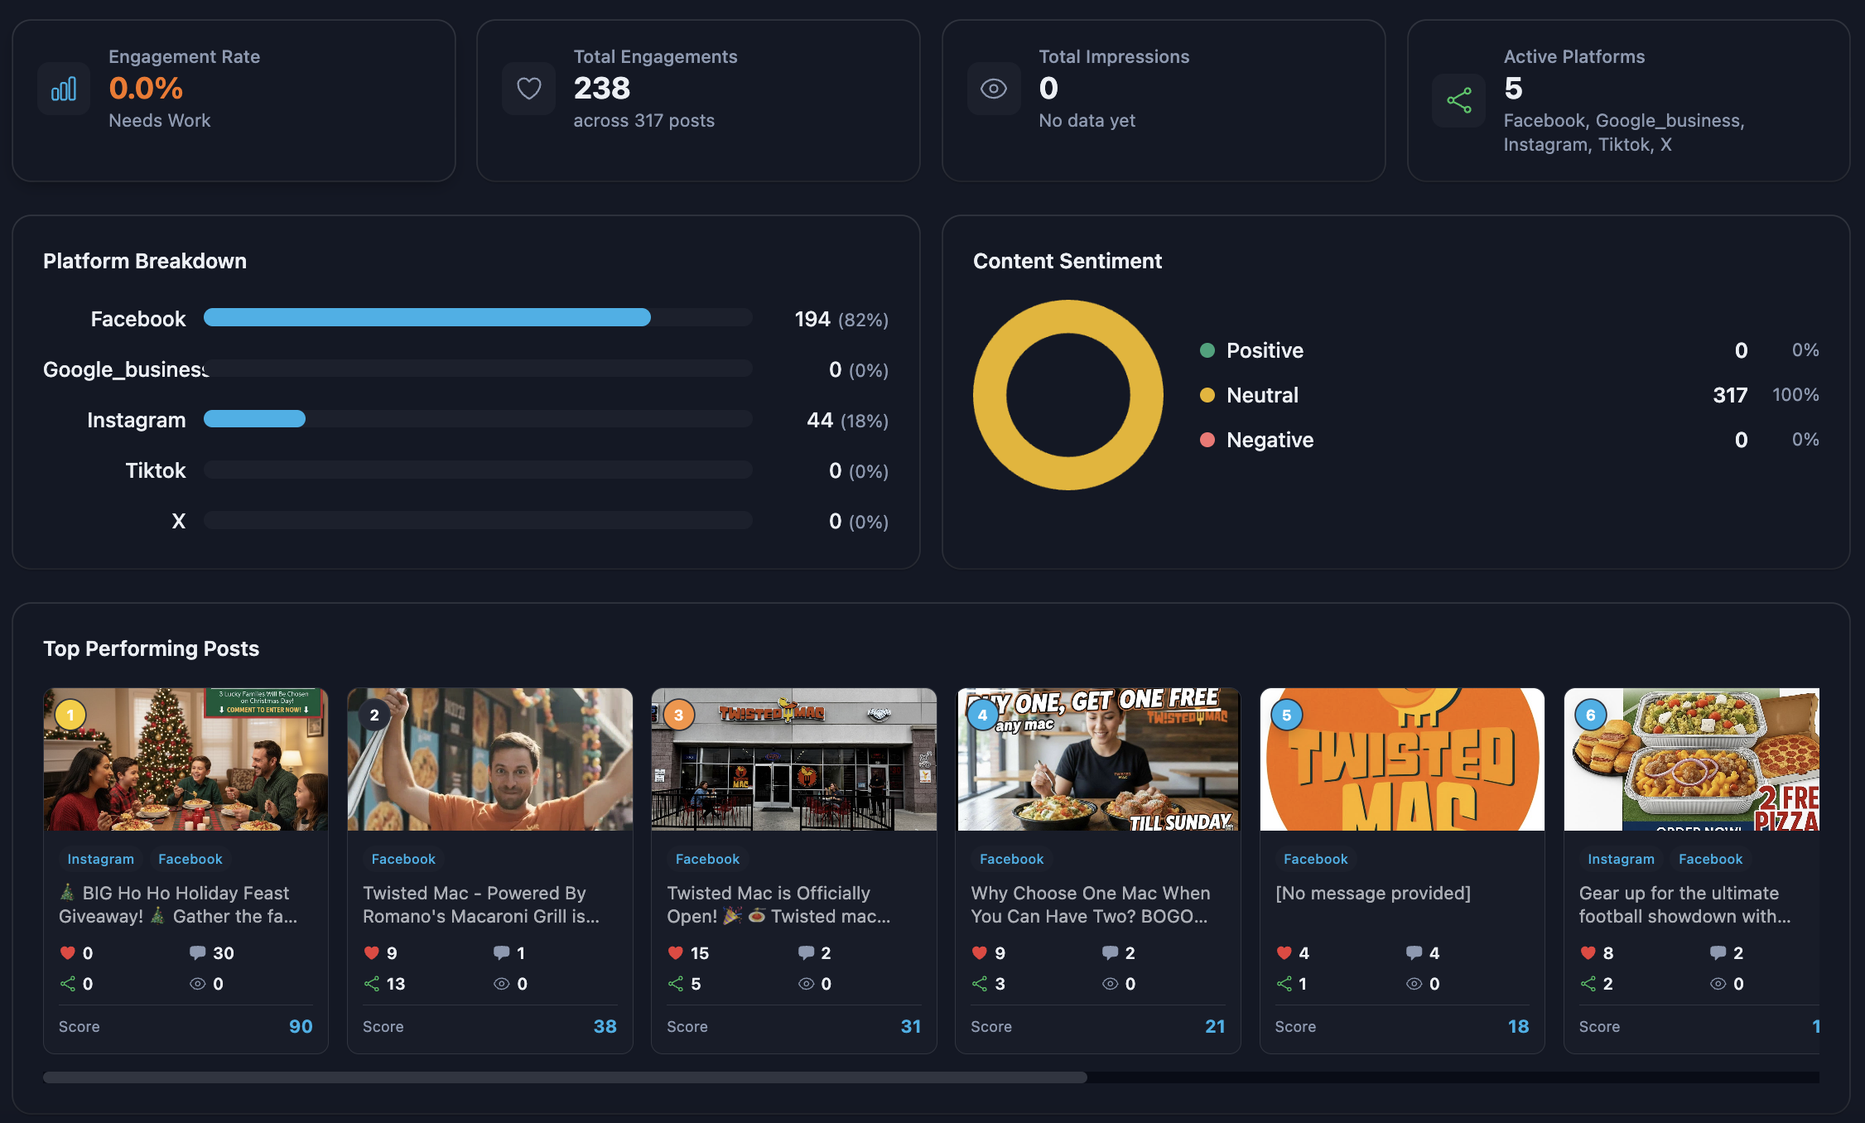Click the Total Impressions eye icon
Image resolution: width=1865 pixels, height=1123 pixels.
click(x=994, y=89)
